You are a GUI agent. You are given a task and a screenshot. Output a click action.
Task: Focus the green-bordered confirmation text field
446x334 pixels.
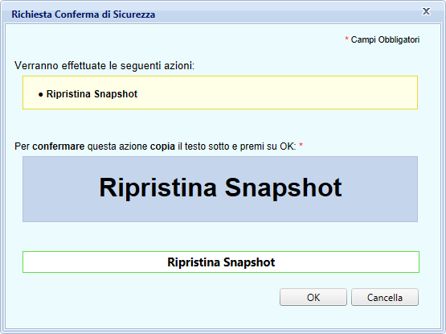coord(221,262)
